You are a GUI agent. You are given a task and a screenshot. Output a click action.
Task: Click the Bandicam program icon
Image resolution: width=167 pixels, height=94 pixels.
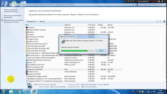(27, 27)
